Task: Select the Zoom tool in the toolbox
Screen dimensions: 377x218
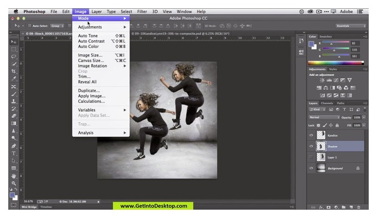Action: (14, 183)
